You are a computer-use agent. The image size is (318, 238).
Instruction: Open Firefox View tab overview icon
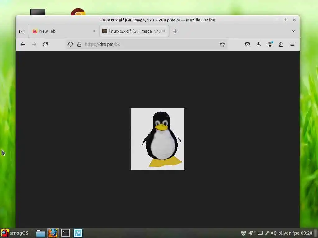(22, 31)
